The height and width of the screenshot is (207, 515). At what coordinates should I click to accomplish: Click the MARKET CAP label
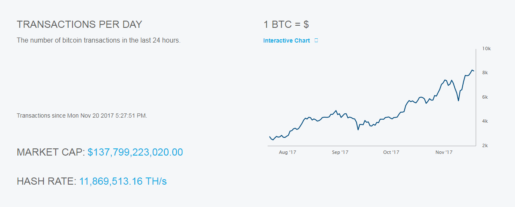pyautogui.click(x=51, y=152)
